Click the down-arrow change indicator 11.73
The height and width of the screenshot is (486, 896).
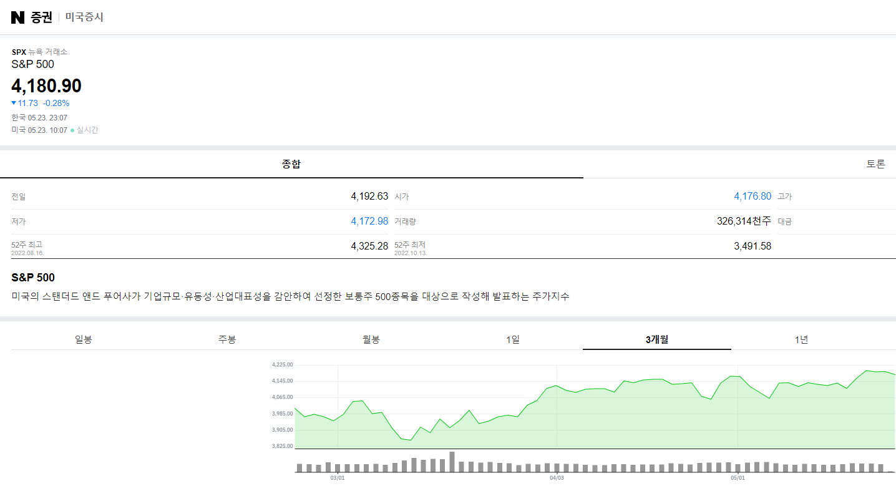[25, 103]
